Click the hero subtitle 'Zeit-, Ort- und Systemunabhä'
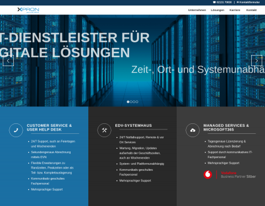Screen dimensions: 265x206 click(198, 69)
